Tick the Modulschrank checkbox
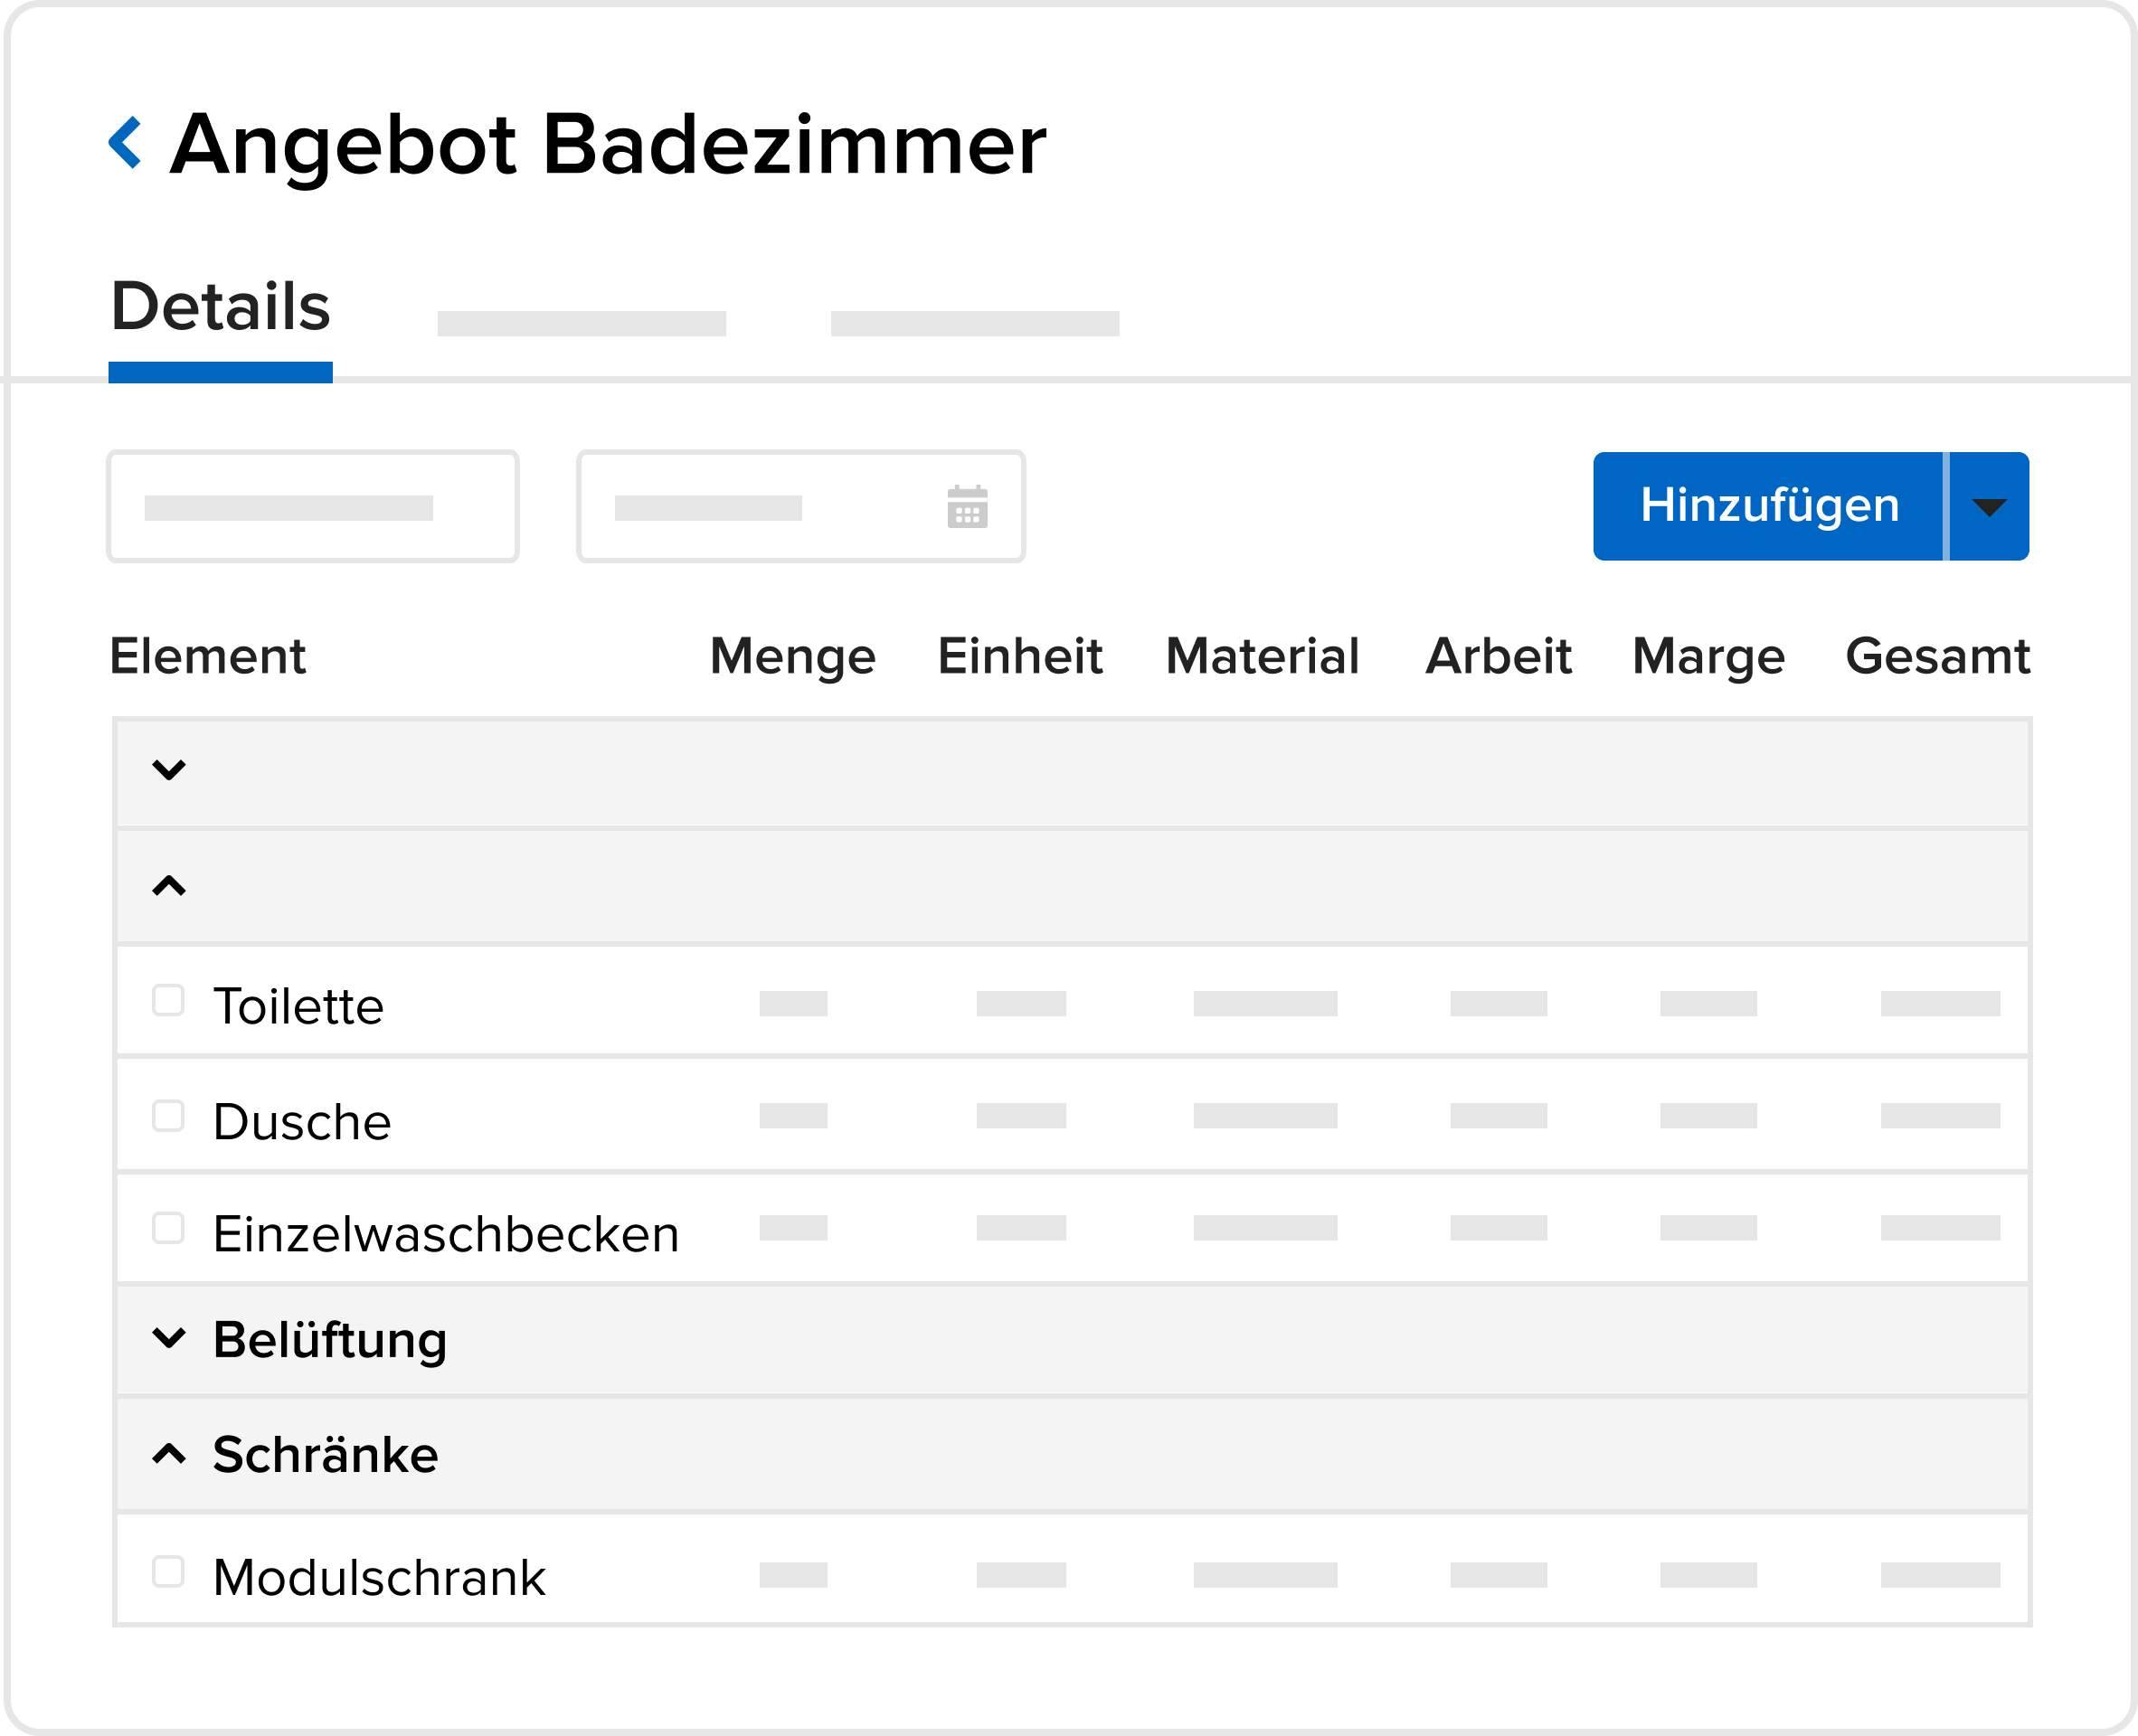The width and height of the screenshot is (2138, 1736). tap(168, 1571)
